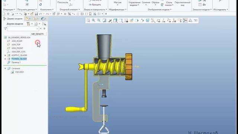The height and width of the screenshot is (134, 238).
Task: Click the Open folder icon in quick access
Action: (32, 14)
